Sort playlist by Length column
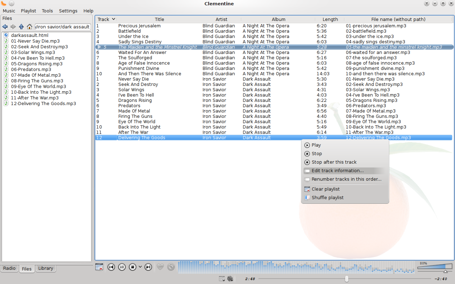Screen dimensions: 455x284 pos(330,19)
